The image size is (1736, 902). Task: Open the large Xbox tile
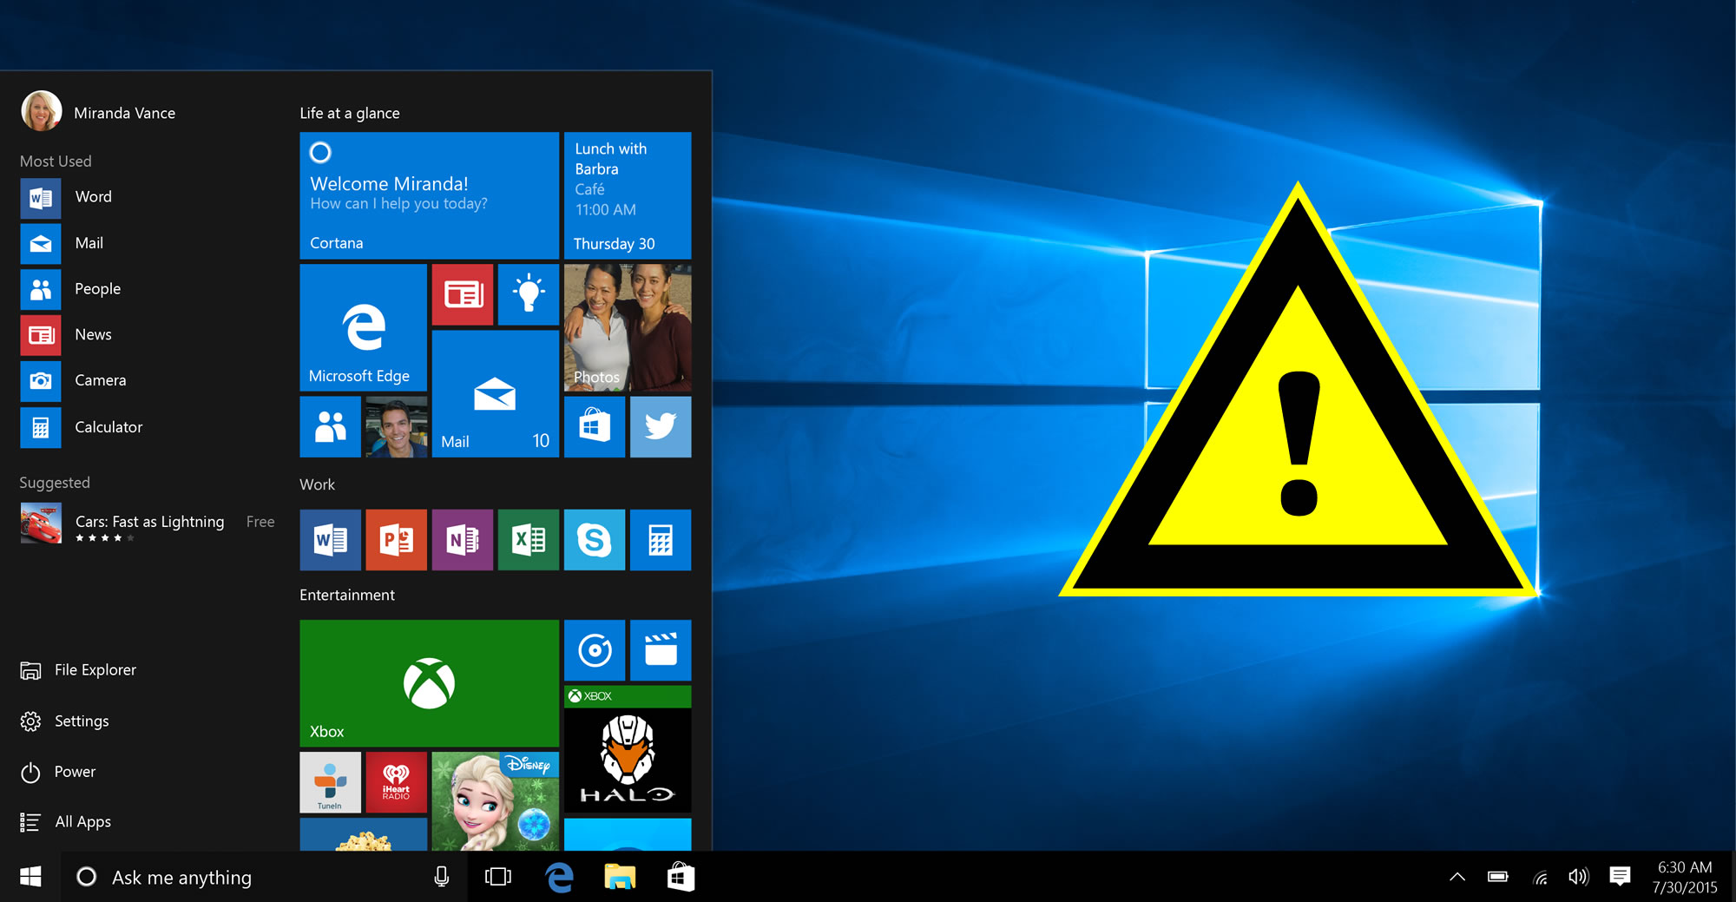(430, 683)
